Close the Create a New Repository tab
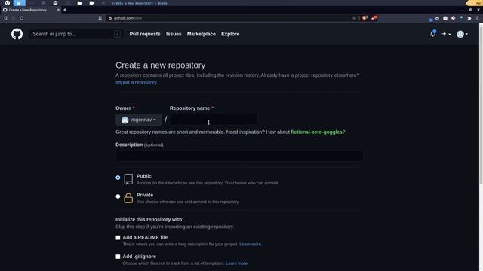The width and height of the screenshot is (483, 271). pyautogui.click(x=58, y=10)
